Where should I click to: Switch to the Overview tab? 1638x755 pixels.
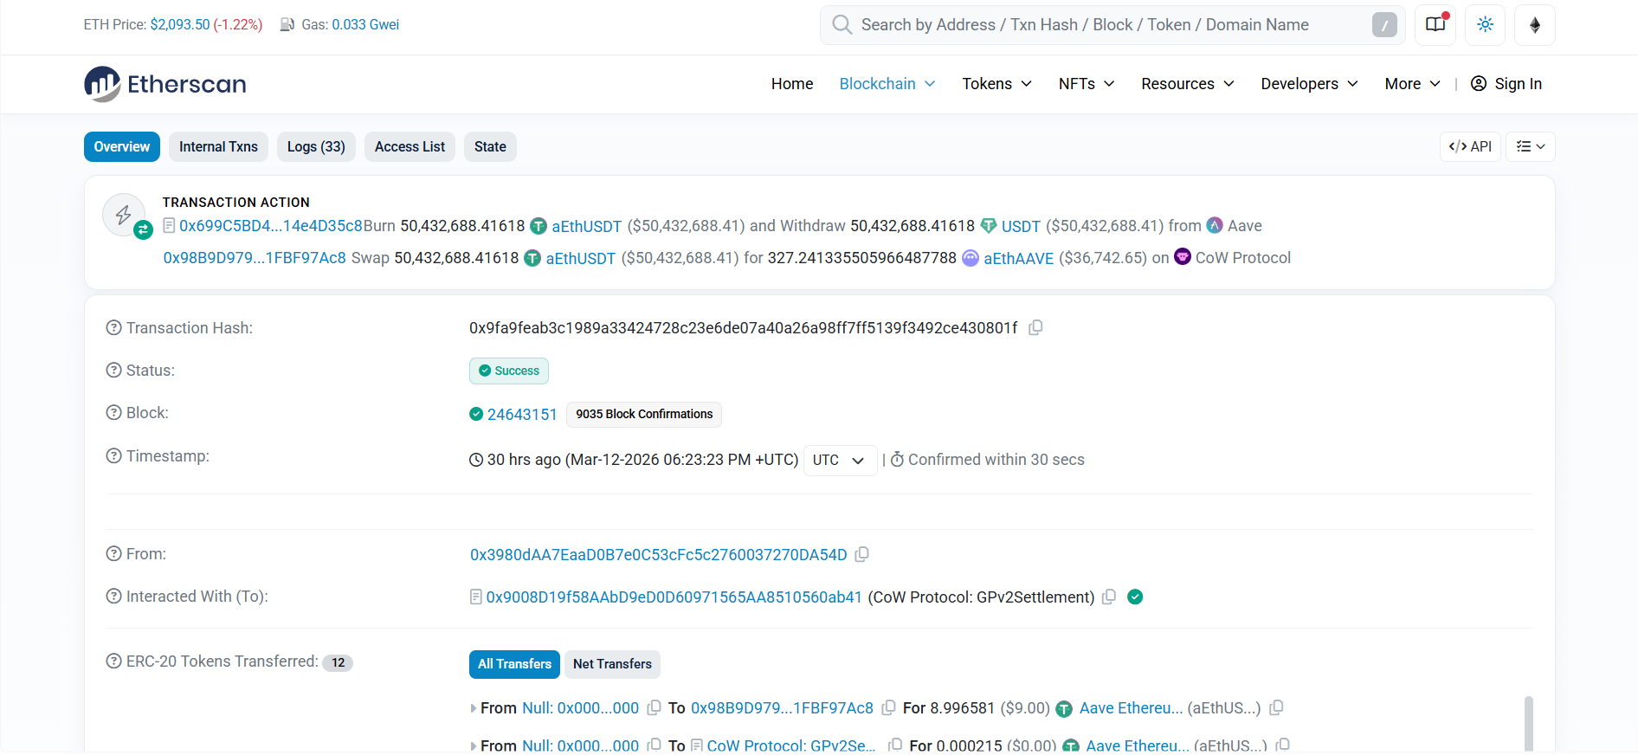(x=122, y=146)
